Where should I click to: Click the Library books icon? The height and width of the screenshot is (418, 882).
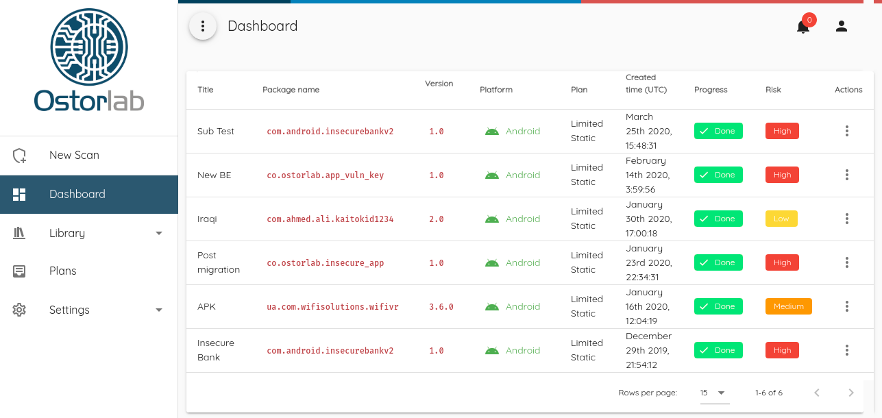[x=19, y=233]
